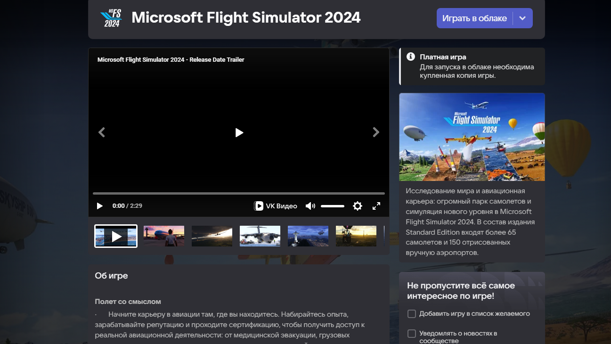The width and height of the screenshot is (611, 344).
Task: Select the thumbnail of a plane against the sunset
Action: [x=212, y=236]
